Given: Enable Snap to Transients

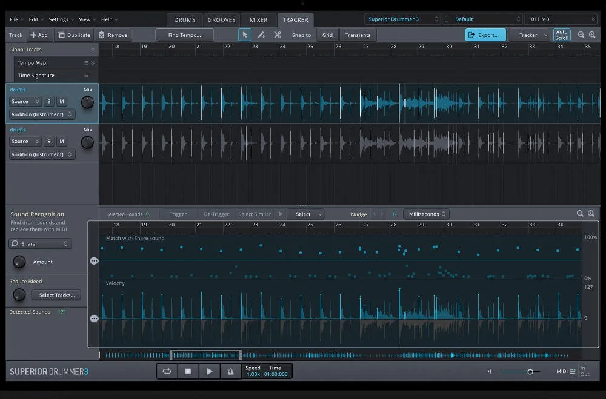Looking at the screenshot, I should pos(358,35).
